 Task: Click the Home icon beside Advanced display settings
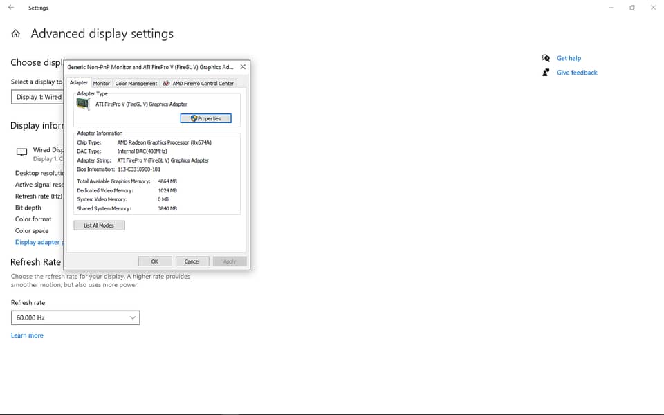click(16, 34)
